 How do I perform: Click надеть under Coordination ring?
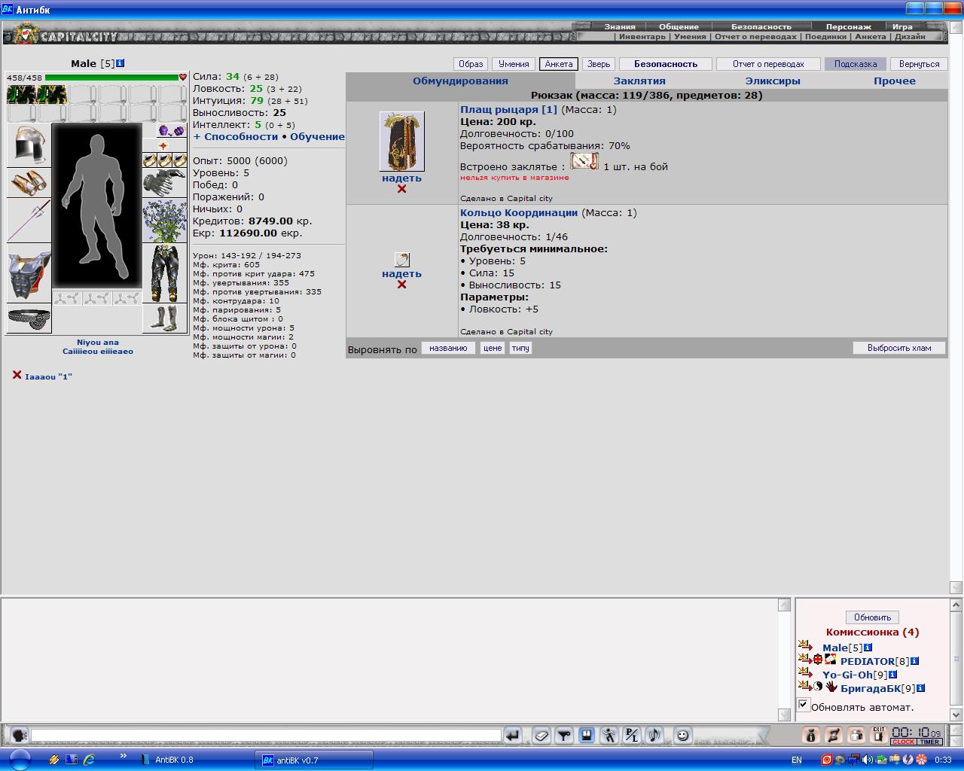pos(401,274)
